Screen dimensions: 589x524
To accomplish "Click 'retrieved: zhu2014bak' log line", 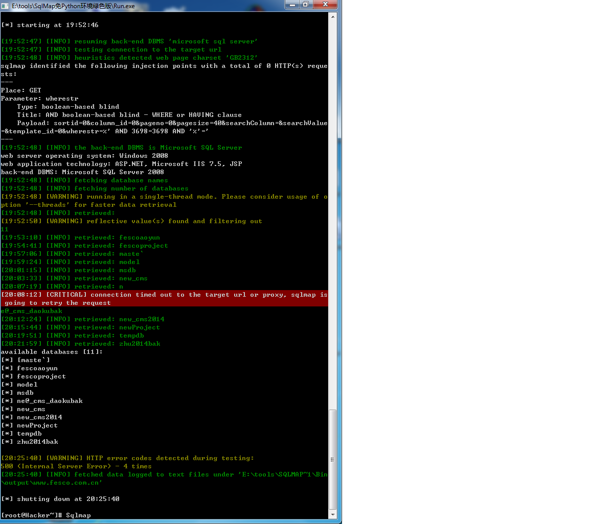I will point(80,344).
